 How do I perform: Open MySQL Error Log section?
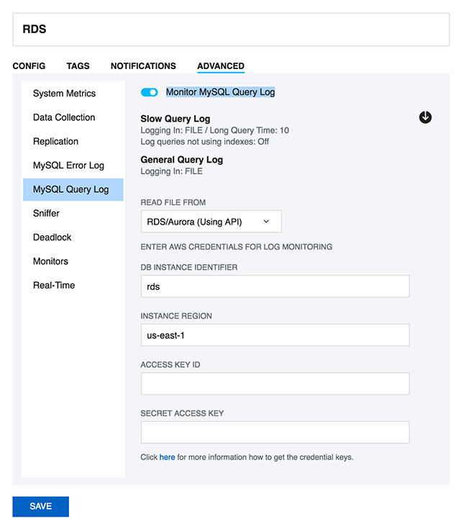[x=68, y=165]
